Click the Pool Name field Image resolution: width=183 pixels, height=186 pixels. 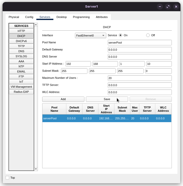click(x=140, y=43)
